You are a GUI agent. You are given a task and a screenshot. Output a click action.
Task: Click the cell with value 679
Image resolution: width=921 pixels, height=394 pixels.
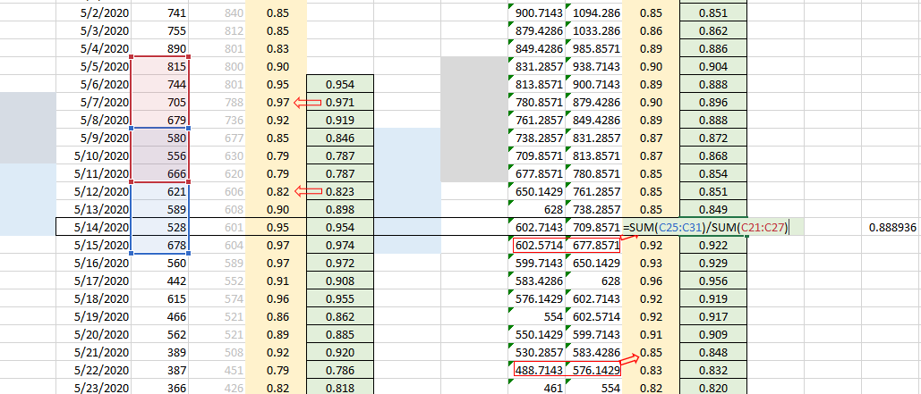point(159,120)
